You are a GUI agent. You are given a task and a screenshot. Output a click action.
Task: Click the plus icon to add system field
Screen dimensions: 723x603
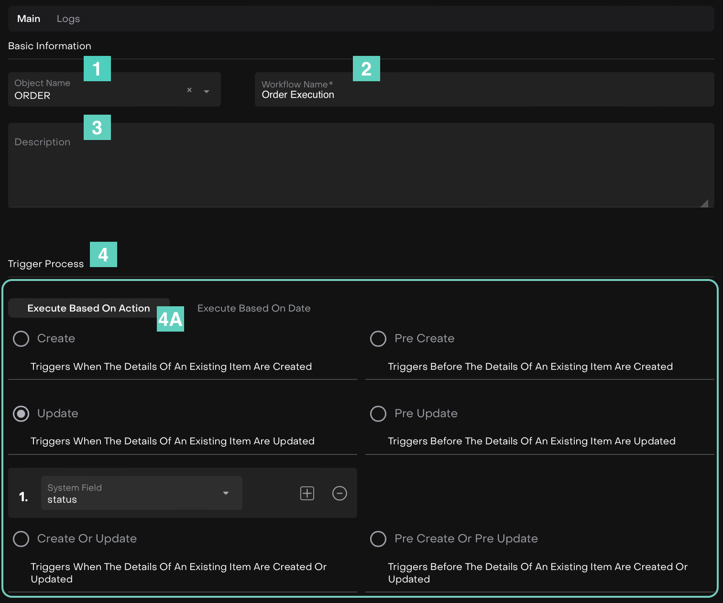coord(307,493)
